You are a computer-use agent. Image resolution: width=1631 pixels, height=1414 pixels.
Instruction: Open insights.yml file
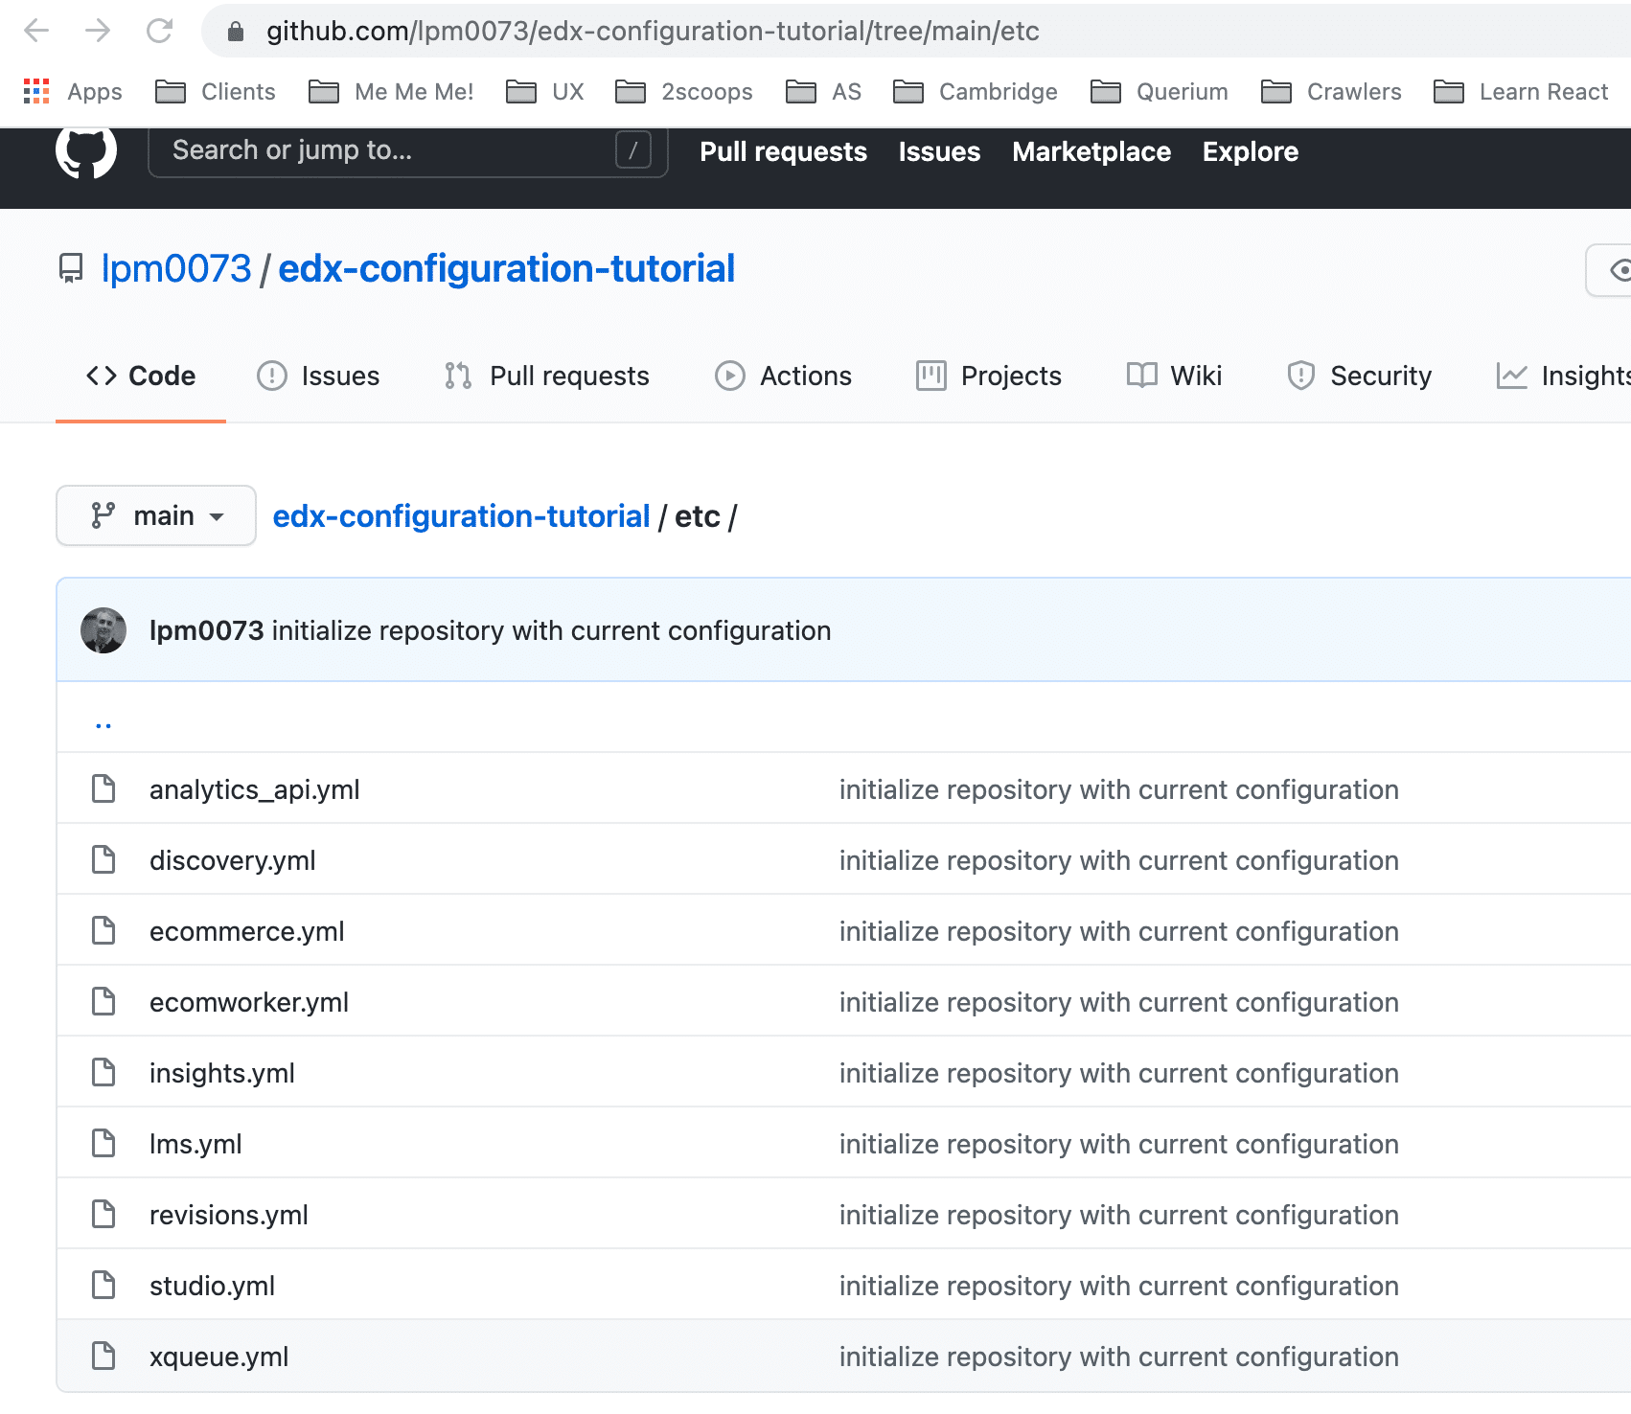point(222,1073)
